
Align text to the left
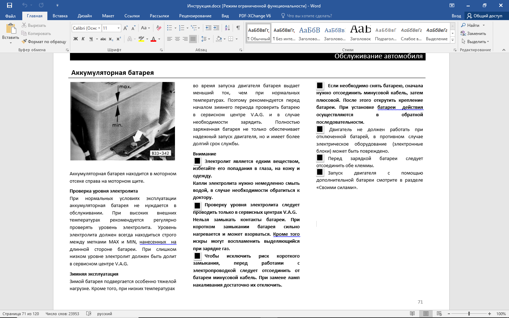point(170,39)
